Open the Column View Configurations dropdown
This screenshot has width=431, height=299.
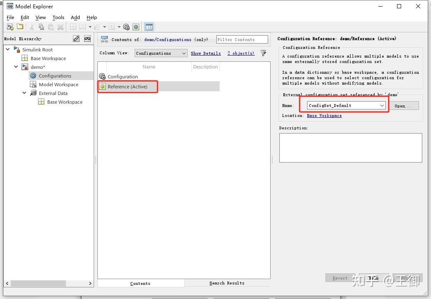coord(184,53)
